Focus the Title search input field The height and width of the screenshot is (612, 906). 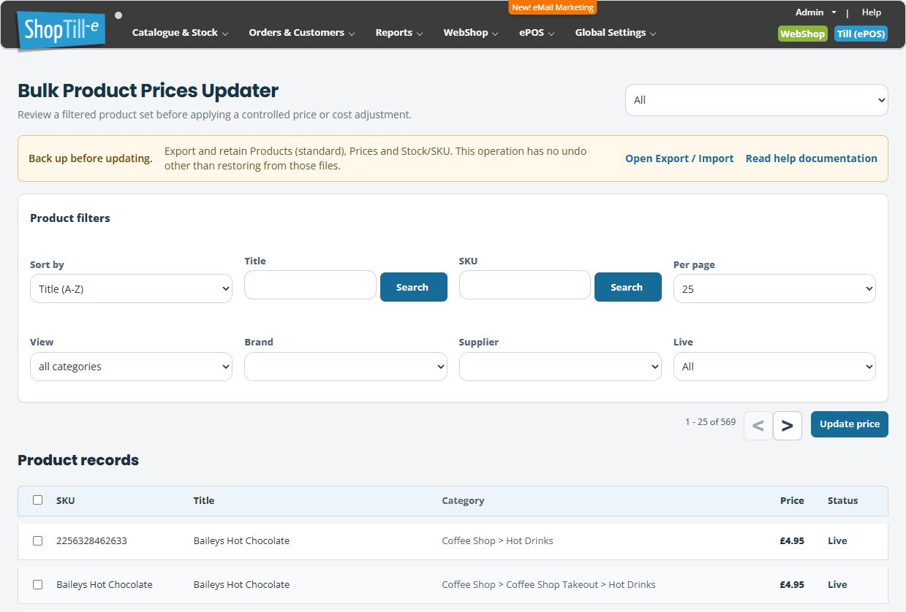coord(310,285)
